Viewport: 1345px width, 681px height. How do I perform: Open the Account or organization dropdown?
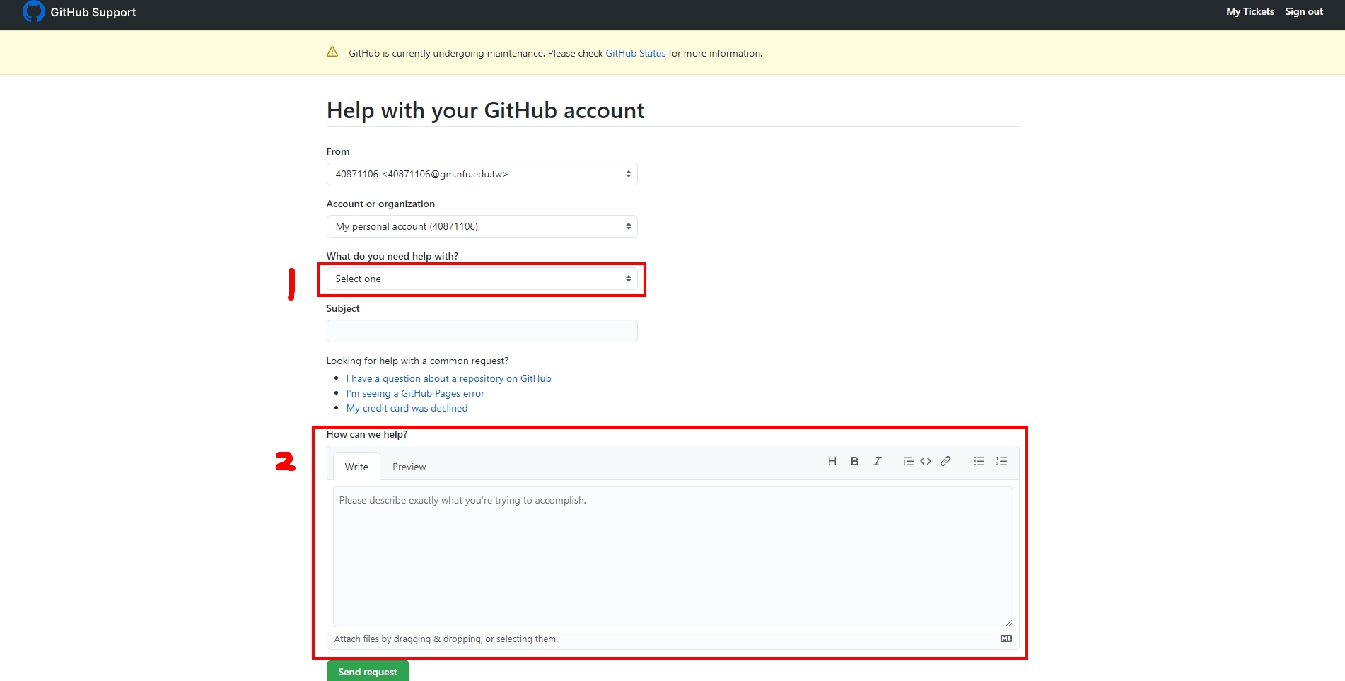[482, 226]
